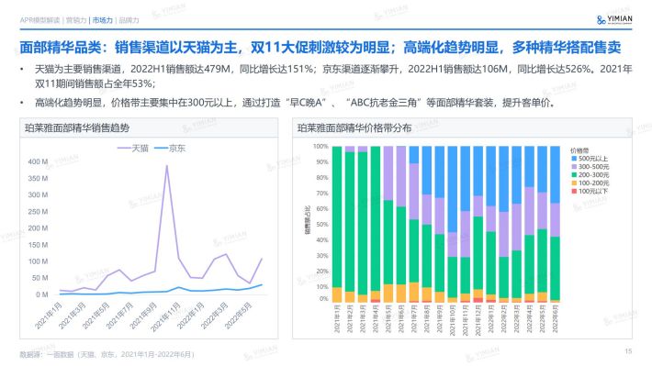Click the 50% label on the bar chart axis
The height and width of the screenshot is (366, 652).
(322, 225)
